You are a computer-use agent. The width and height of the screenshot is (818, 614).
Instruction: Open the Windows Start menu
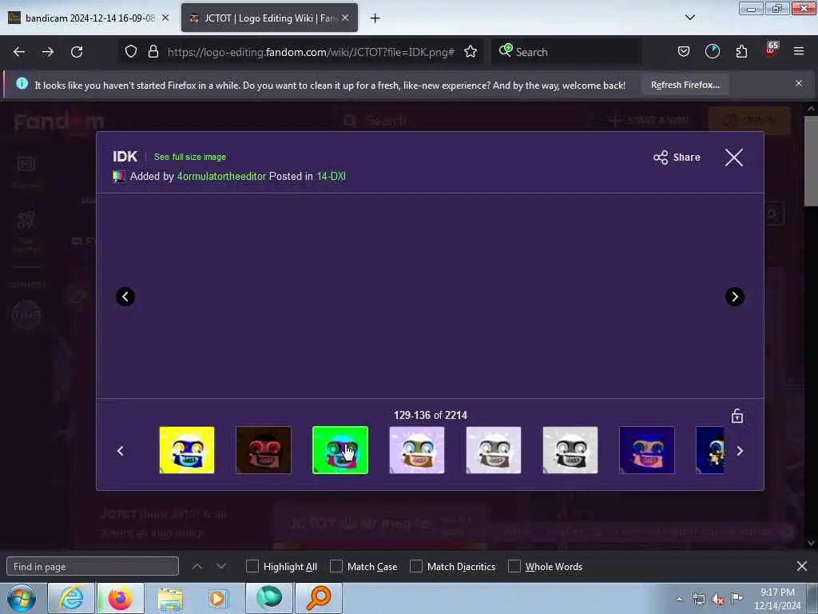tap(22, 598)
